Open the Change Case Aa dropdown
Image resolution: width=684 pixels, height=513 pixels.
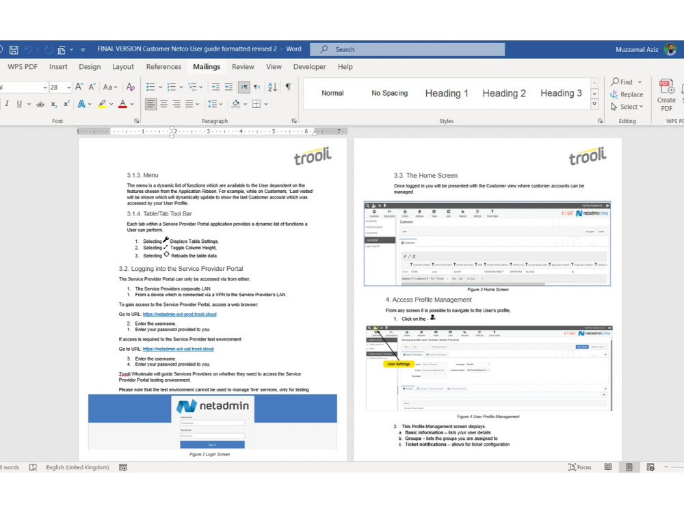(110, 87)
